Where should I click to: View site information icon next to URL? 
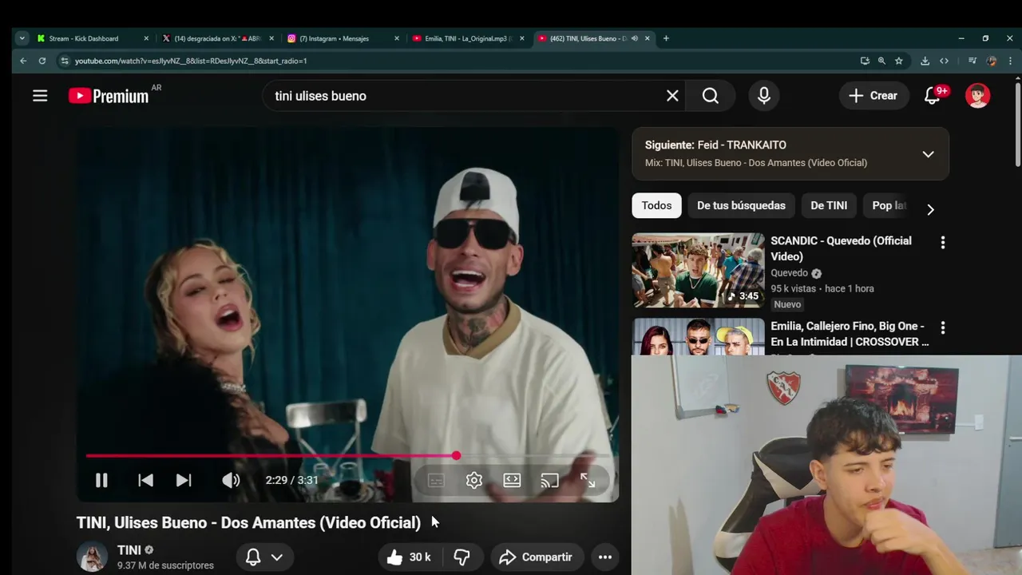65,61
